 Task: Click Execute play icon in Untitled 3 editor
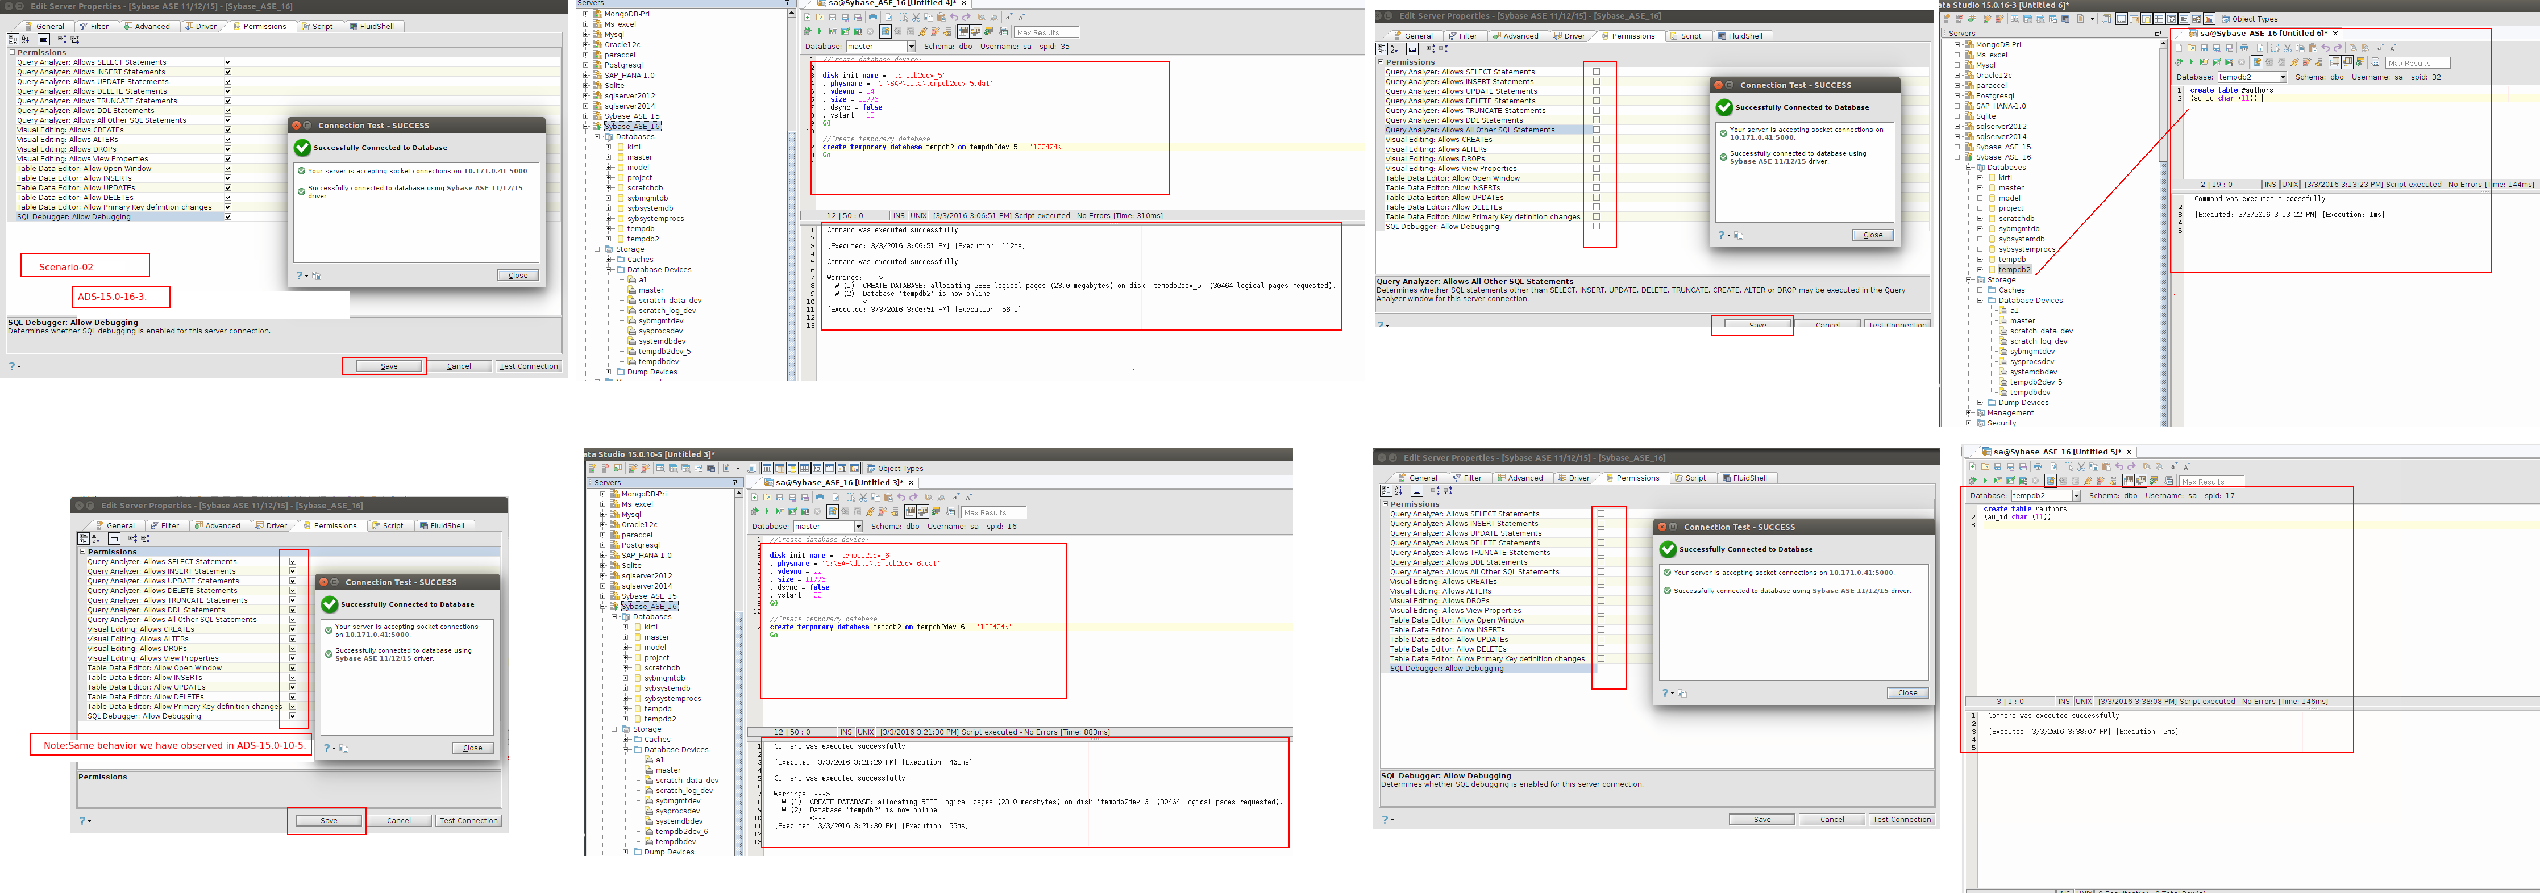[766, 512]
